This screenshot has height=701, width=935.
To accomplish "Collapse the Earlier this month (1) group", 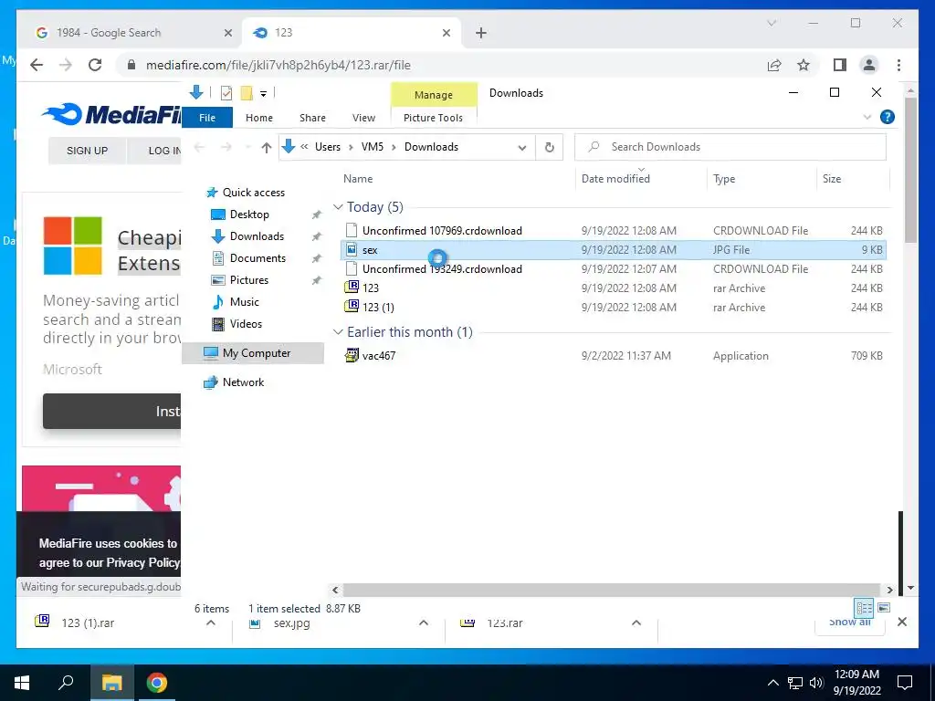I will point(338,331).
